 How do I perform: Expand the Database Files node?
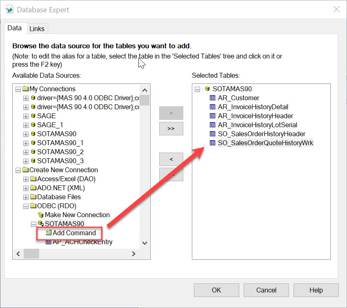pos(26,197)
